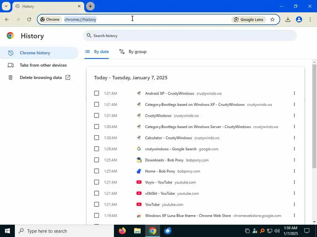Open actions menu for Bootlegs Windows XP entry
This screenshot has width=317, height=237.
(x=294, y=104)
